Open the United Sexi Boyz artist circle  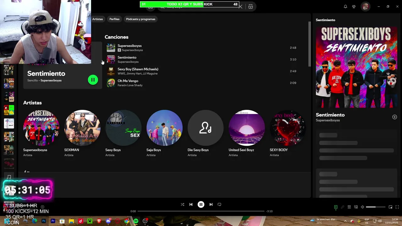[x=247, y=128]
